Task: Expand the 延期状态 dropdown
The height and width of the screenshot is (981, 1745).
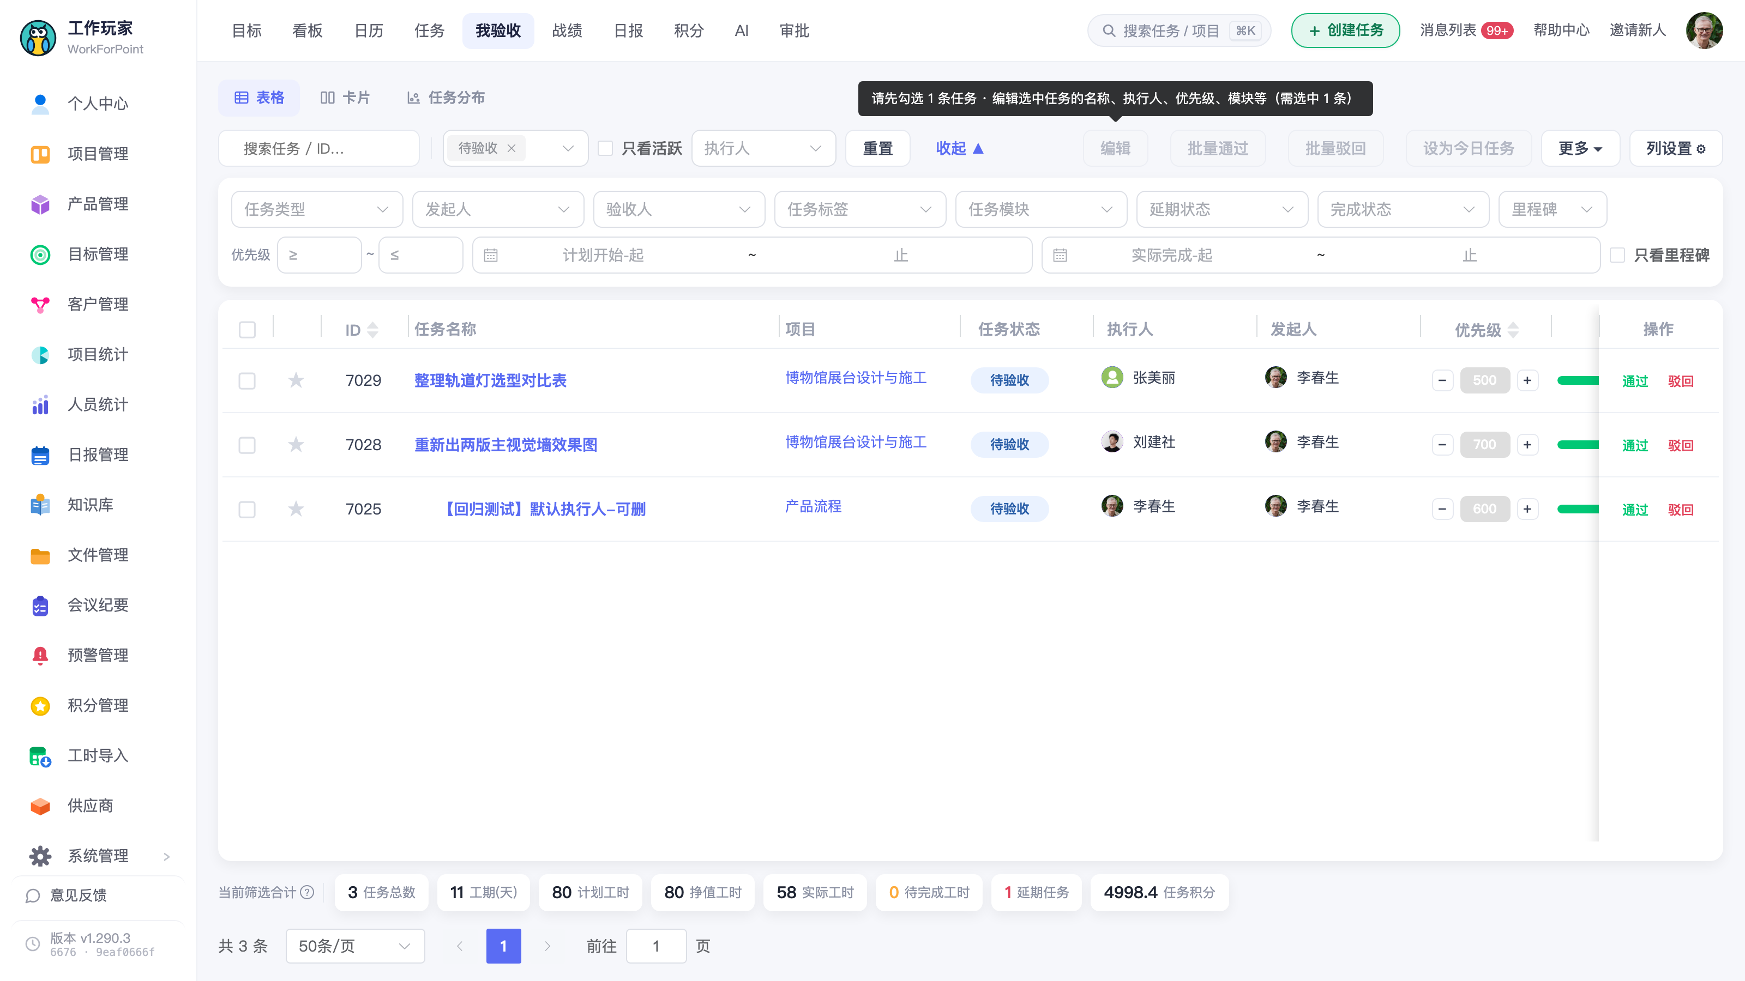Action: 1222,209
